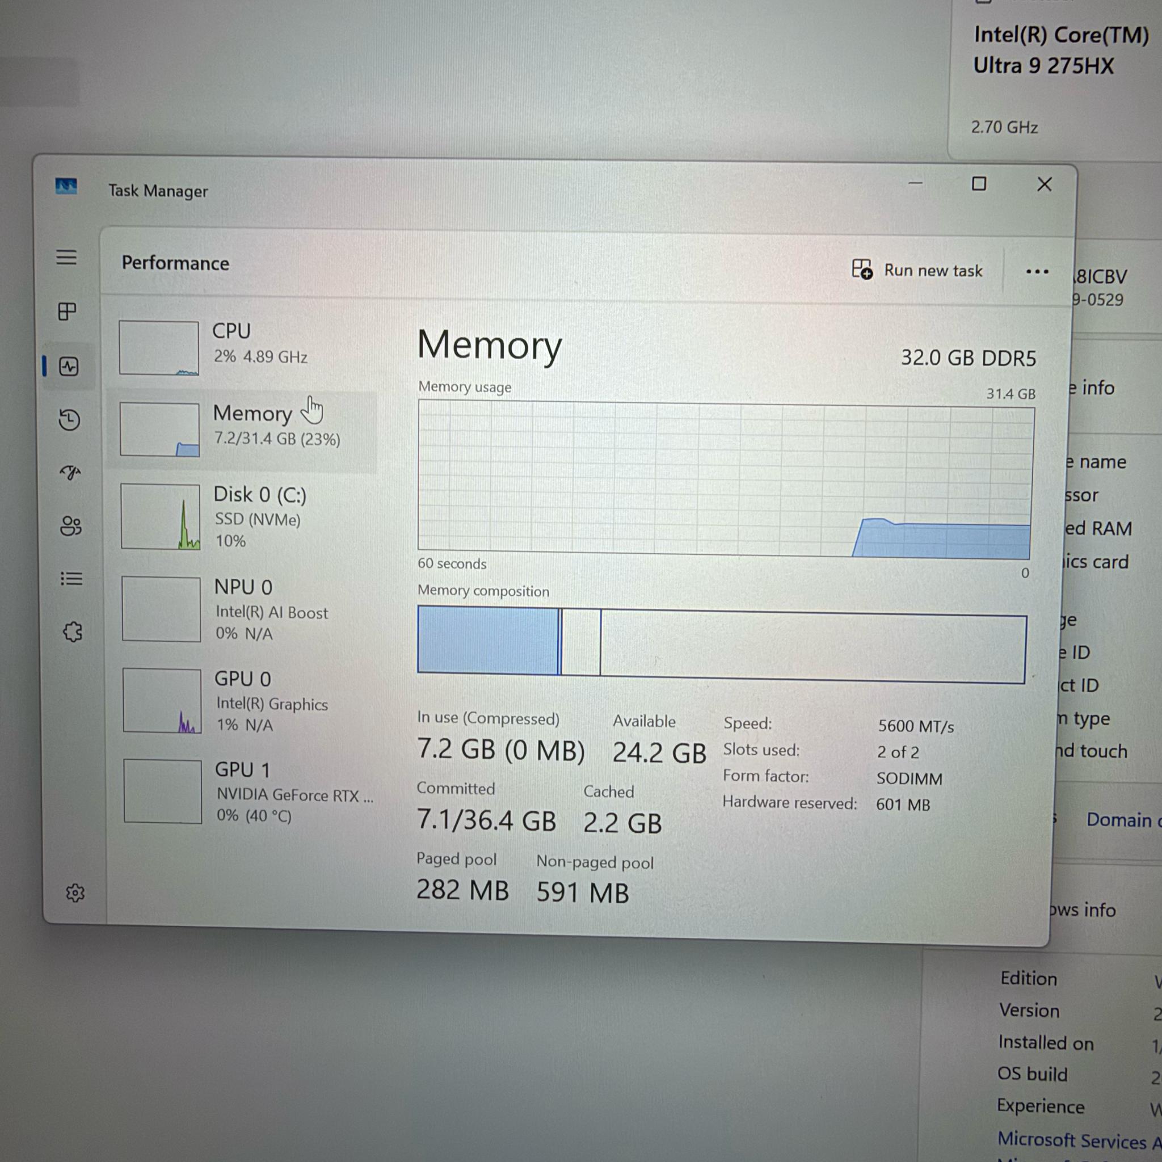
Task: Click the 7.1/36.4 GB committed value
Action: tap(487, 820)
